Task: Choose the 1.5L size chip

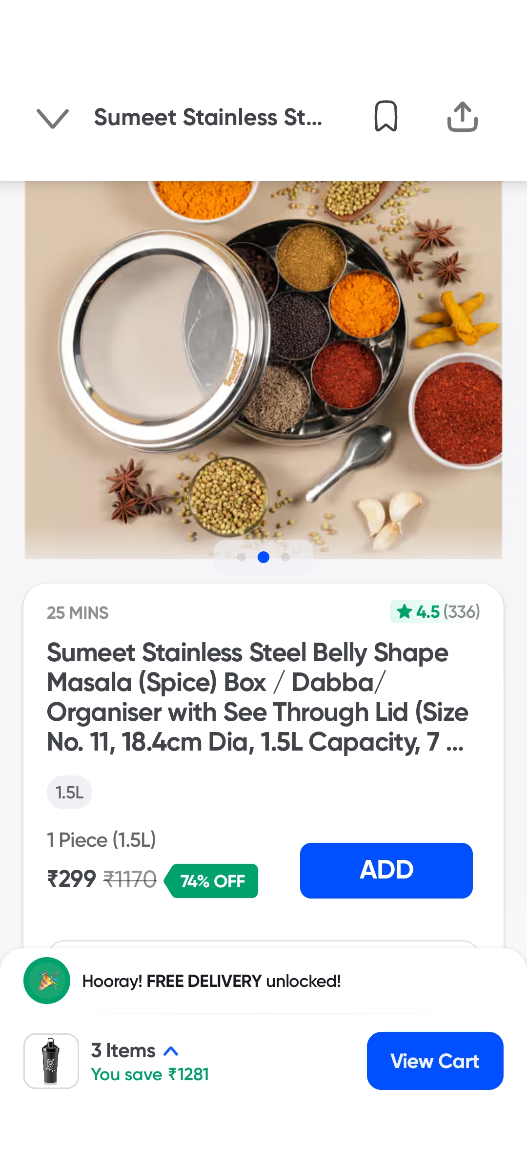Action: (x=69, y=792)
